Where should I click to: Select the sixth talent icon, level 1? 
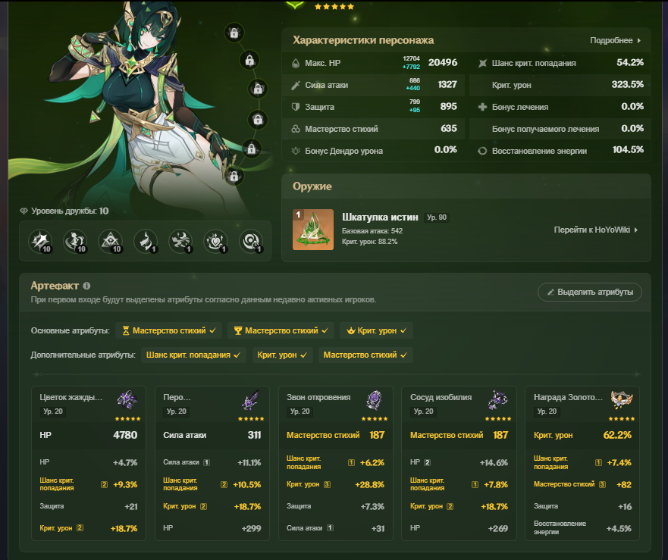click(215, 241)
